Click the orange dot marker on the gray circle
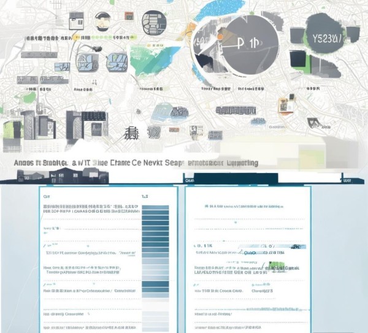The image size is (368, 333). (220, 36)
